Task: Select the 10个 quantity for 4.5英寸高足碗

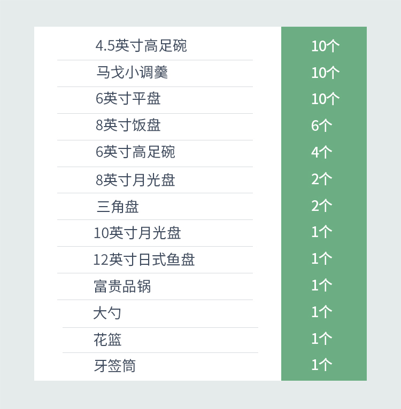Action: (325, 46)
